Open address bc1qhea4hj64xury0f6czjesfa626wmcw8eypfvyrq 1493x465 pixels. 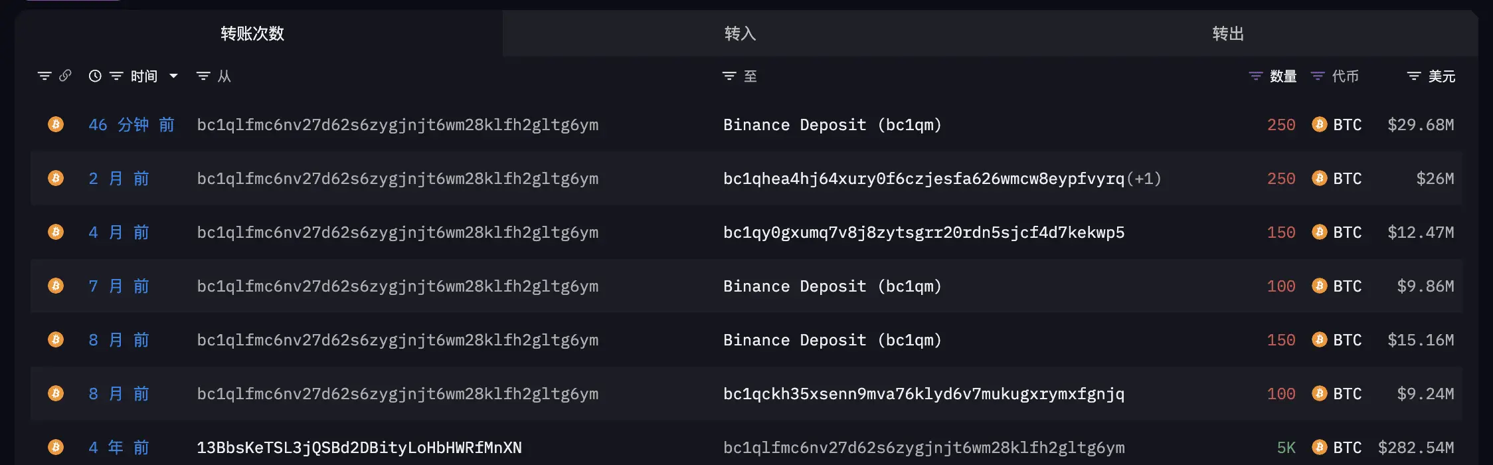pos(924,179)
